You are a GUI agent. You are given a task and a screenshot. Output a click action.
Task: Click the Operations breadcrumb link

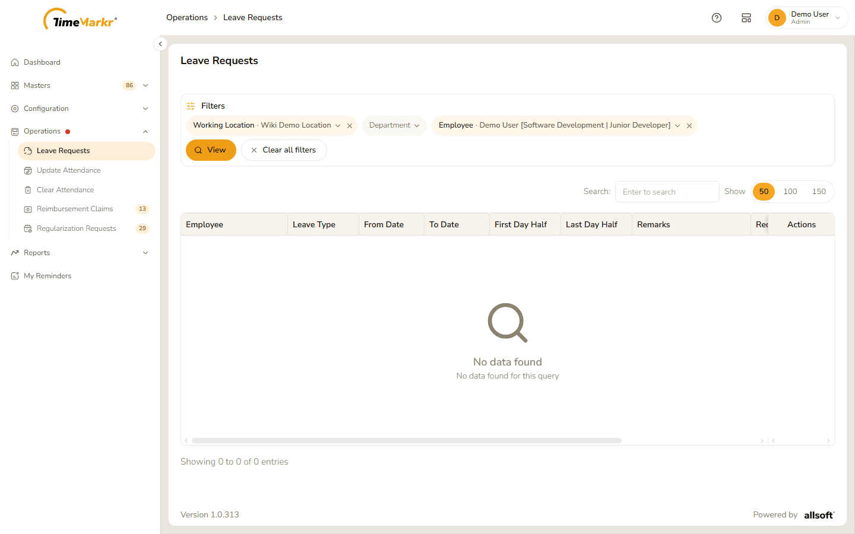[187, 18]
